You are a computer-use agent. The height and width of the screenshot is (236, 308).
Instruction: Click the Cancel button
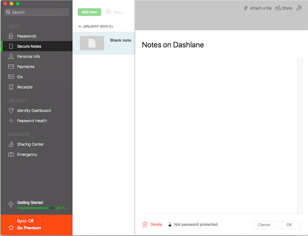click(264, 225)
